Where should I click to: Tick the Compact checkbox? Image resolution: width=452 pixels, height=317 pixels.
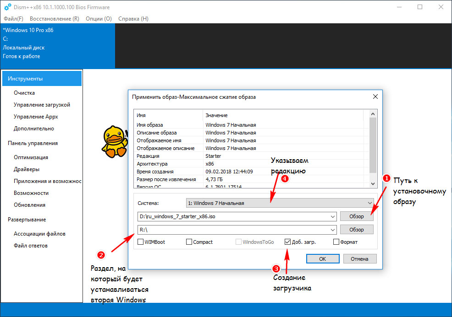[x=189, y=242]
